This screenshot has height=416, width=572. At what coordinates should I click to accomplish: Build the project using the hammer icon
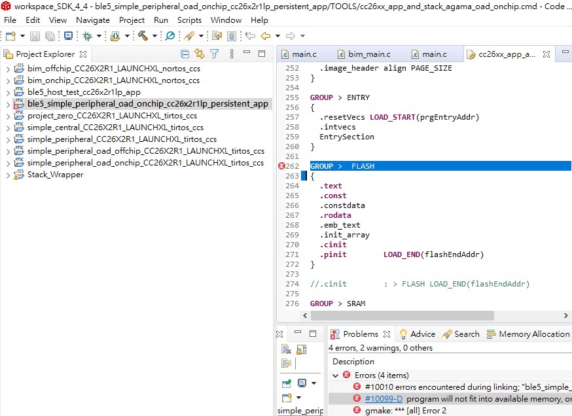point(143,36)
